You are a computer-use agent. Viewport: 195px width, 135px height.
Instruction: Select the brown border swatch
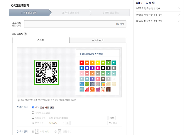point(103,79)
